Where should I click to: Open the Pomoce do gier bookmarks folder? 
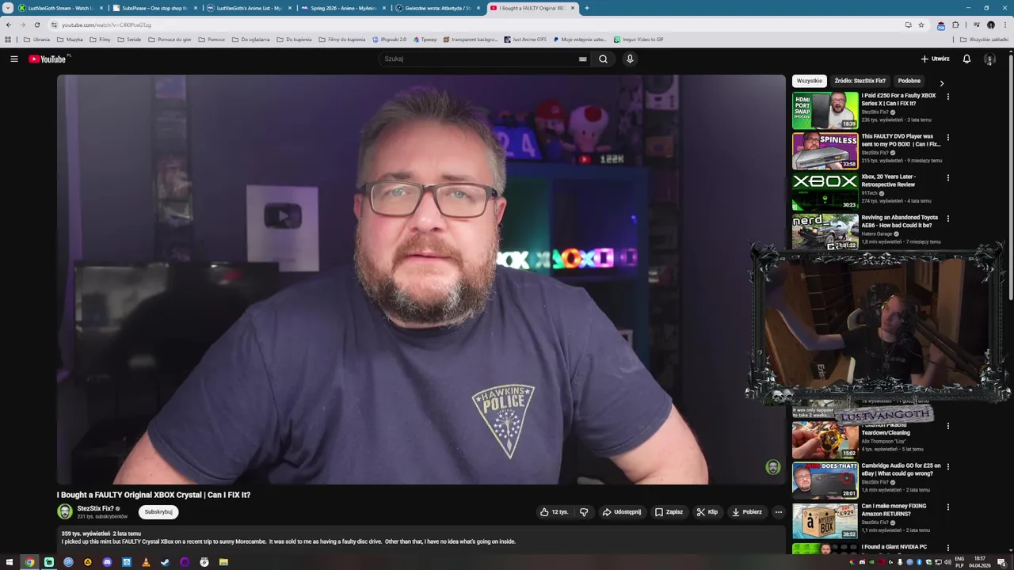click(169, 39)
